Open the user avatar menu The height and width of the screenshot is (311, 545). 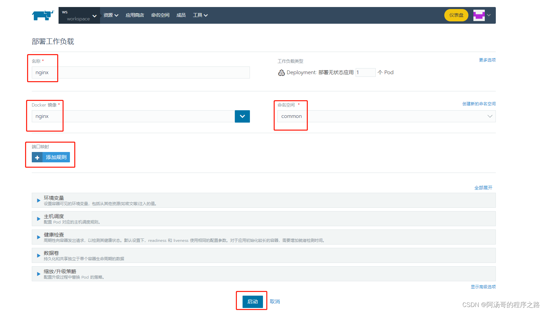click(479, 15)
